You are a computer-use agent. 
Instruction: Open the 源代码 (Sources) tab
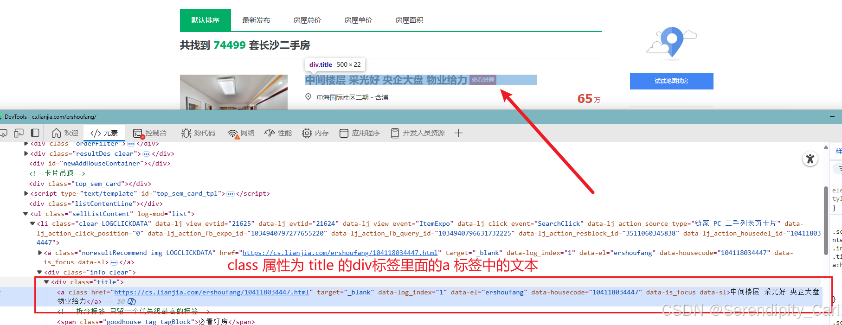click(x=198, y=133)
